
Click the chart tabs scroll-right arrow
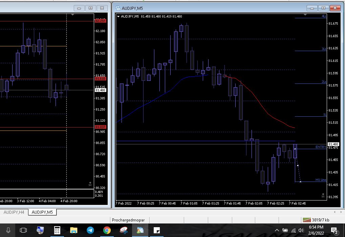pos(341,212)
